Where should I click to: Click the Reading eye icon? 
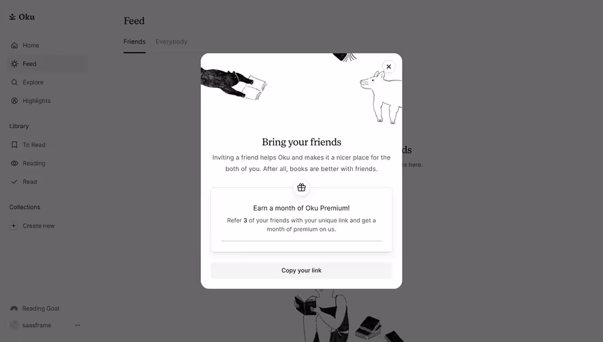14,163
